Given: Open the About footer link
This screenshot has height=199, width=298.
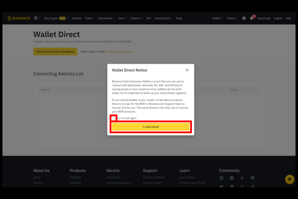Looking at the screenshot, I should point(37,177).
